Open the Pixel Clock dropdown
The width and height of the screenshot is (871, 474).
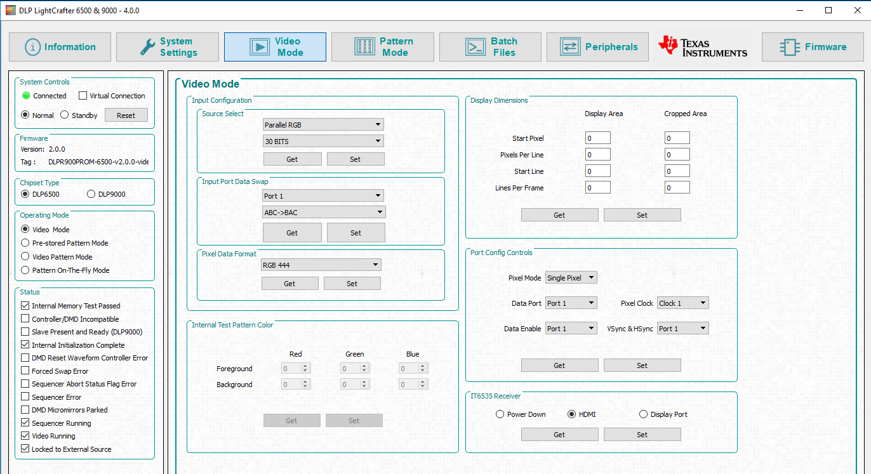(683, 303)
